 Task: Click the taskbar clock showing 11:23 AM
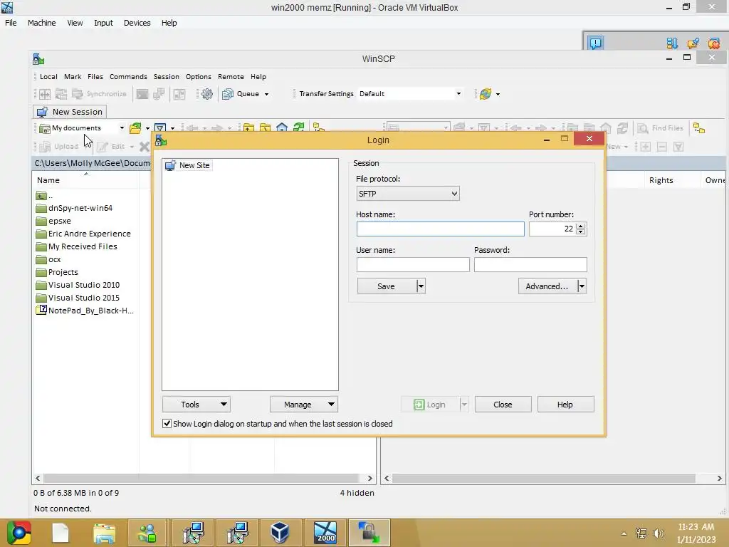[x=696, y=527]
